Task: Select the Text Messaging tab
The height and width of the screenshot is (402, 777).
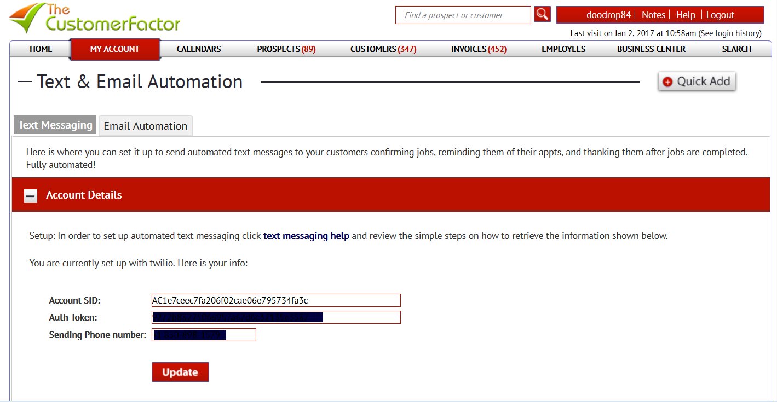Action: 55,125
